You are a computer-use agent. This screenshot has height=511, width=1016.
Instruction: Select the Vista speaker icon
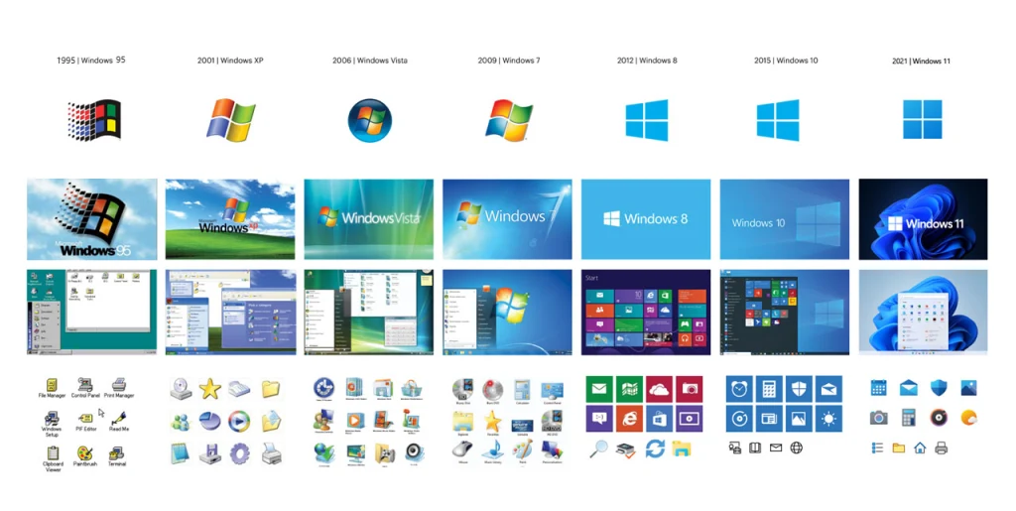[414, 452]
